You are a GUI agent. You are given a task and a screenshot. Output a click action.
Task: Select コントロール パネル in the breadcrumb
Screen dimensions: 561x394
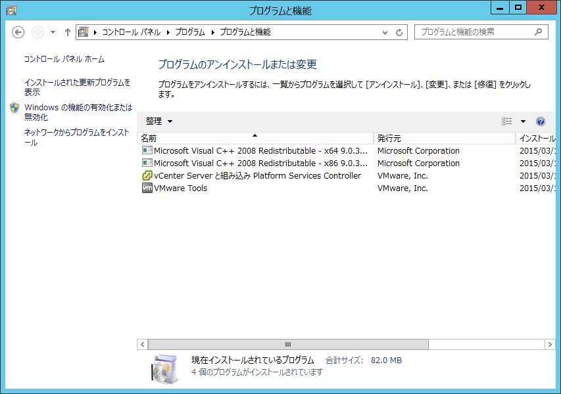(132, 32)
